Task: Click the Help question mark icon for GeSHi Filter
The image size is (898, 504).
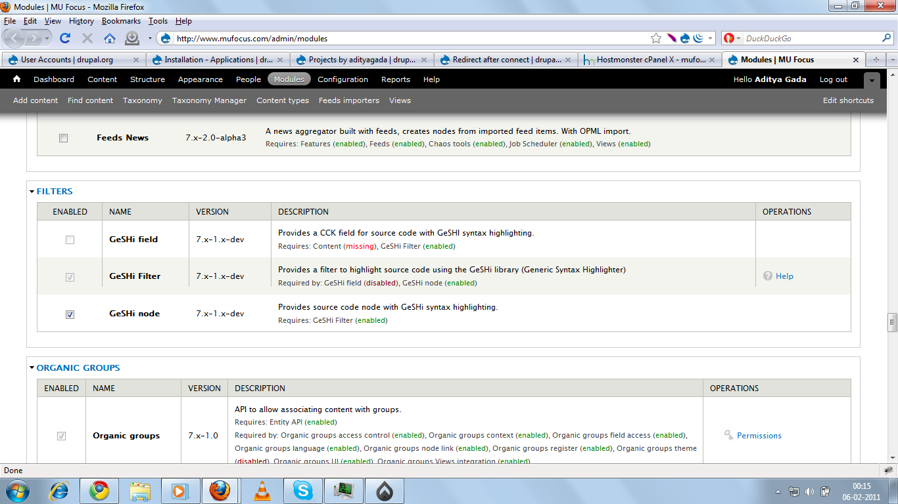Action: (x=767, y=276)
